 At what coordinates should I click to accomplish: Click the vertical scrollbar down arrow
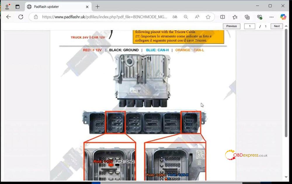pyautogui.click(x=286, y=177)
